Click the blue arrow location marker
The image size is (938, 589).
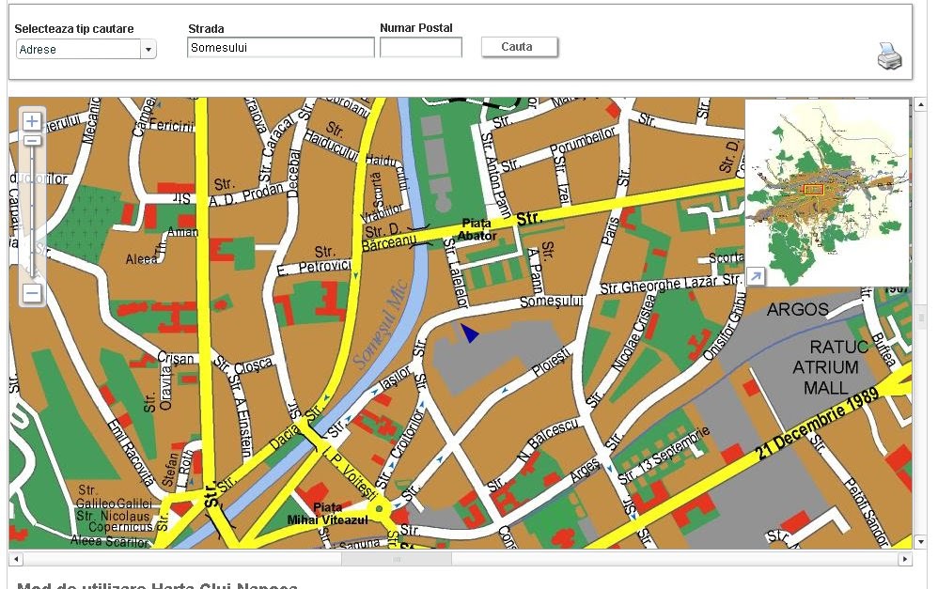click(x=470, y=333)
